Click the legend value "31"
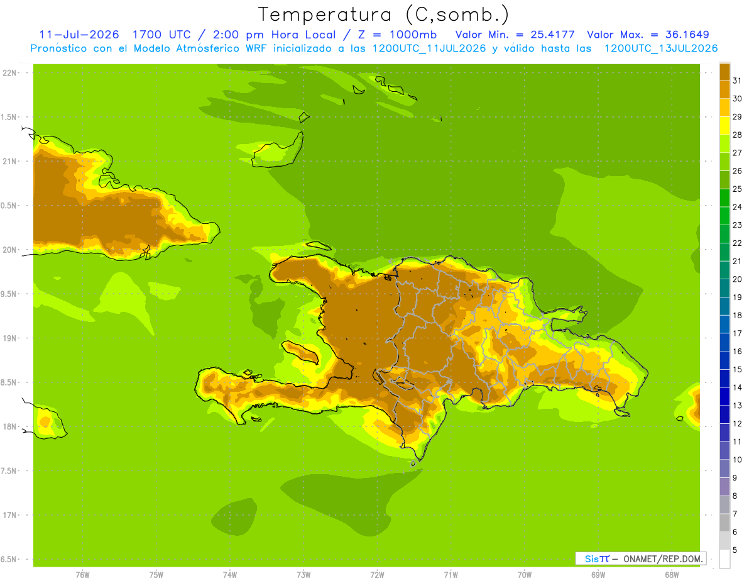This screenshot has height=583, width=754. click(x=738, y=81)
